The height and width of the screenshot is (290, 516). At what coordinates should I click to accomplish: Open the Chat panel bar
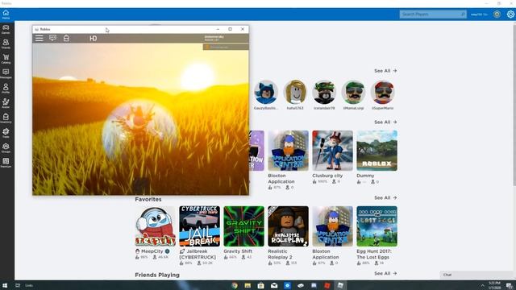(x=476, y=275)
